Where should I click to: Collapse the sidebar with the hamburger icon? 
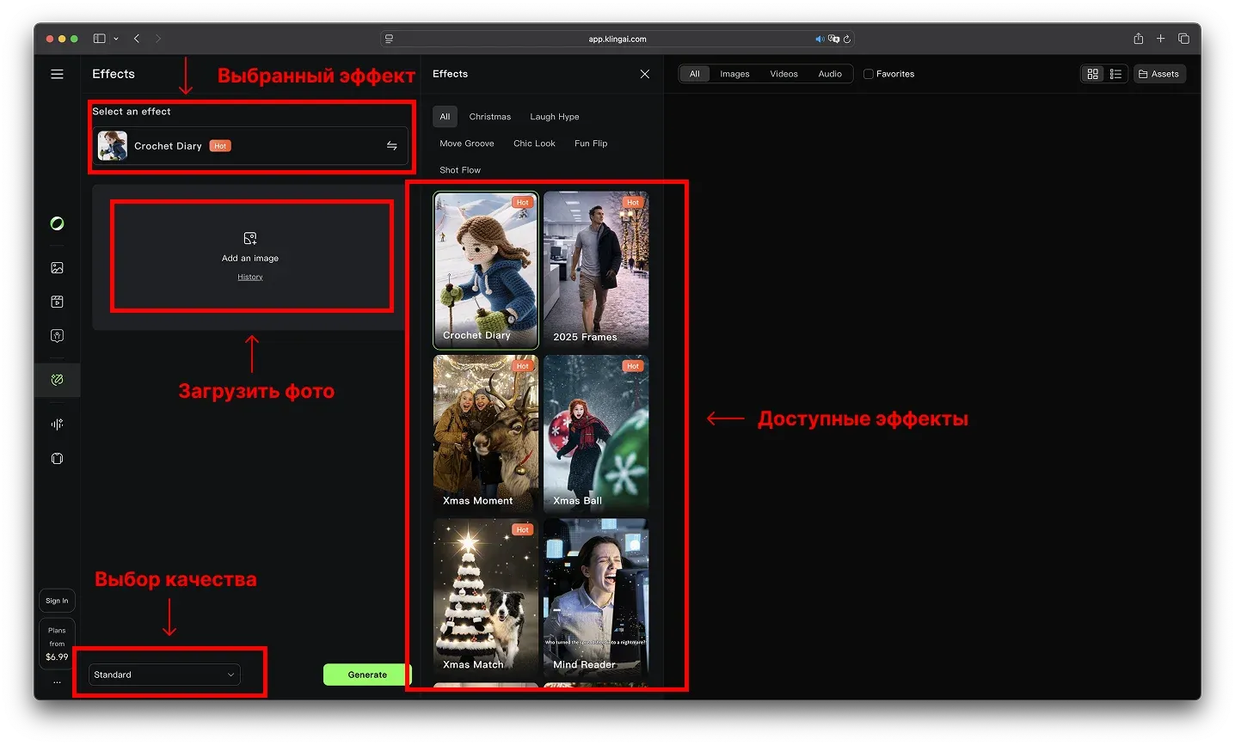pos(57,74)
